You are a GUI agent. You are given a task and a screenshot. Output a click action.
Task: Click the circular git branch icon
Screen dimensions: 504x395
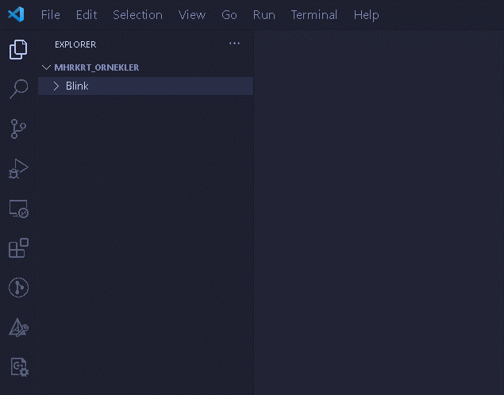tap(18, 287)
